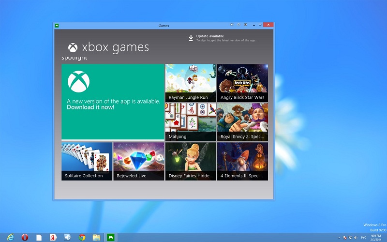This screenshot has height=242, width=387.
Task: Click the middle circular icon in title bar
Action: click(x=238, y=25)
